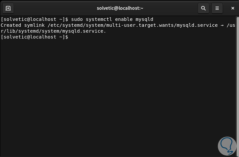Click the word 'sudo' in the command

point(77,19)
